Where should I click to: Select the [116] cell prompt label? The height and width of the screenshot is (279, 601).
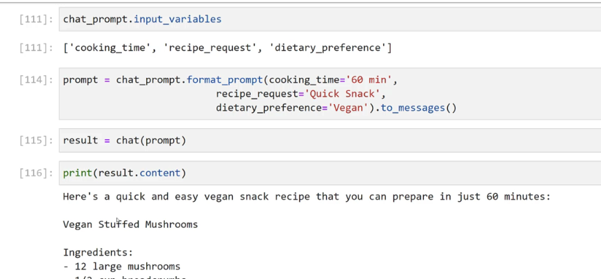pos(36,173)
